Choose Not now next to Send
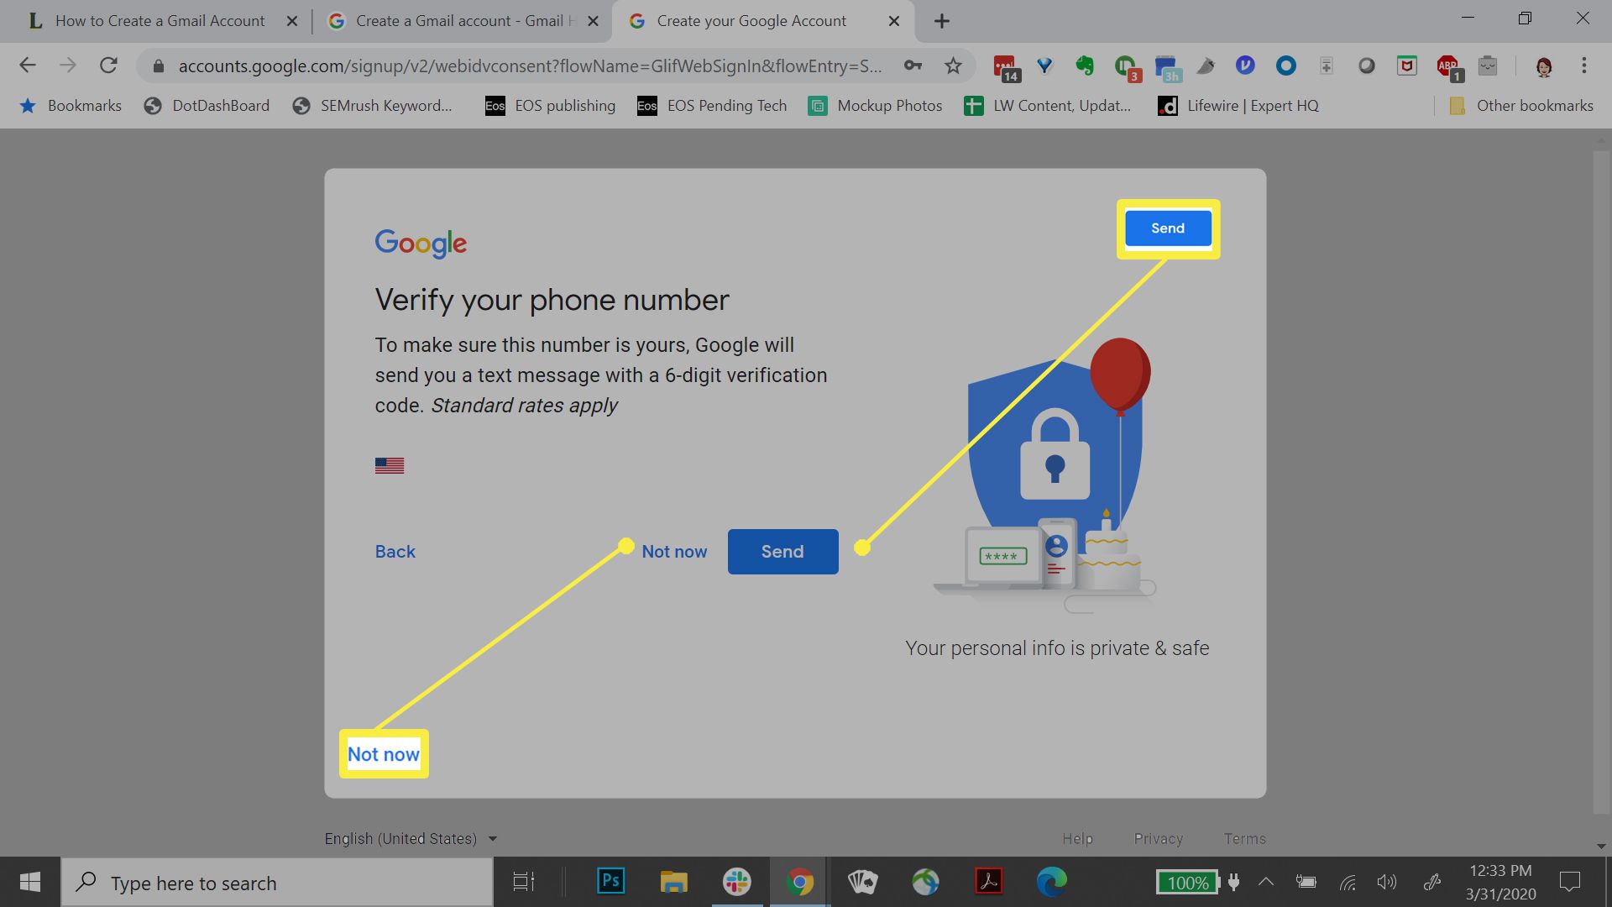 pyautogui.click(x=674, y=552)
